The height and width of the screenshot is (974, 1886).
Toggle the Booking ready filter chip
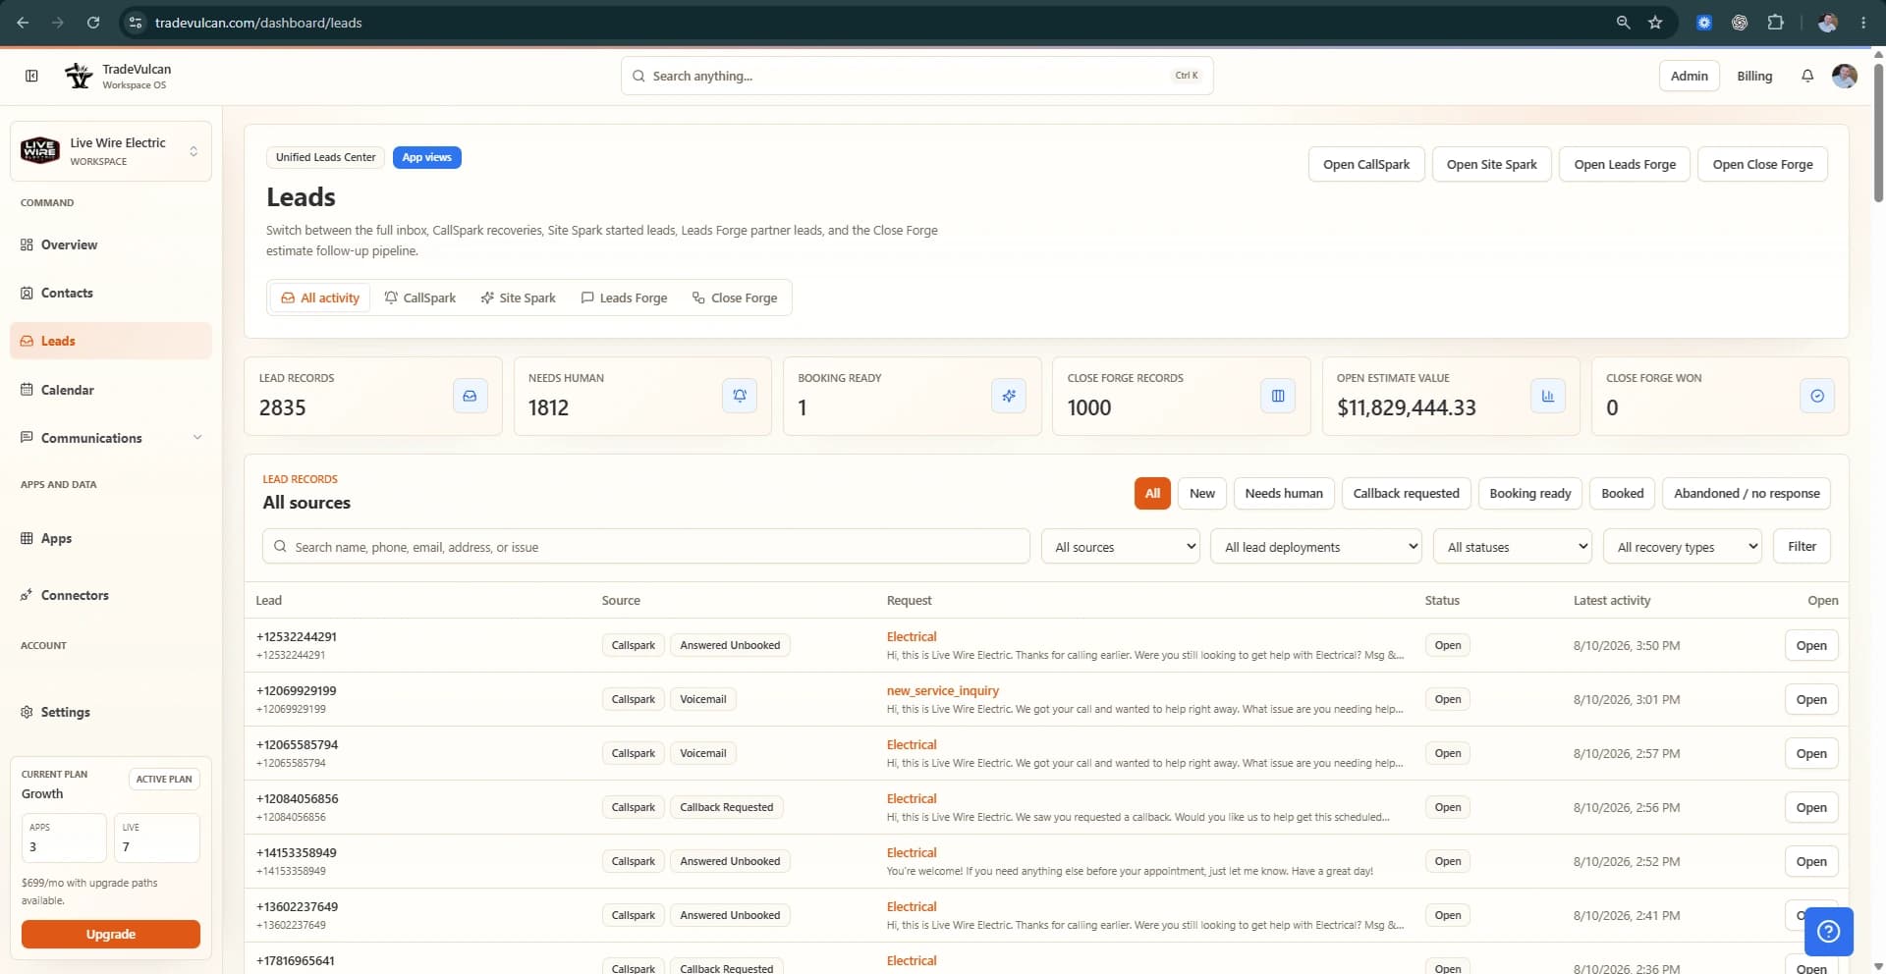(1530, 493)
